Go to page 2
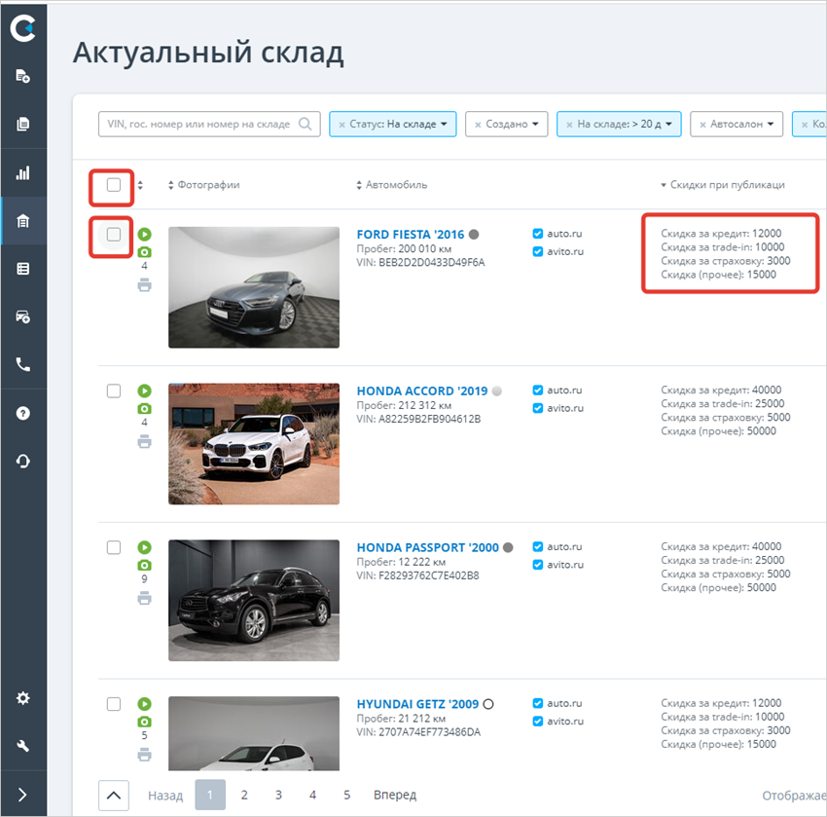 click(x=244, y=795)
